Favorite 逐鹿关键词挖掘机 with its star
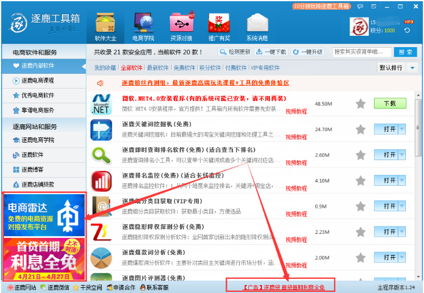Screen dimensions: 424x293 click(x=360, y=129)
